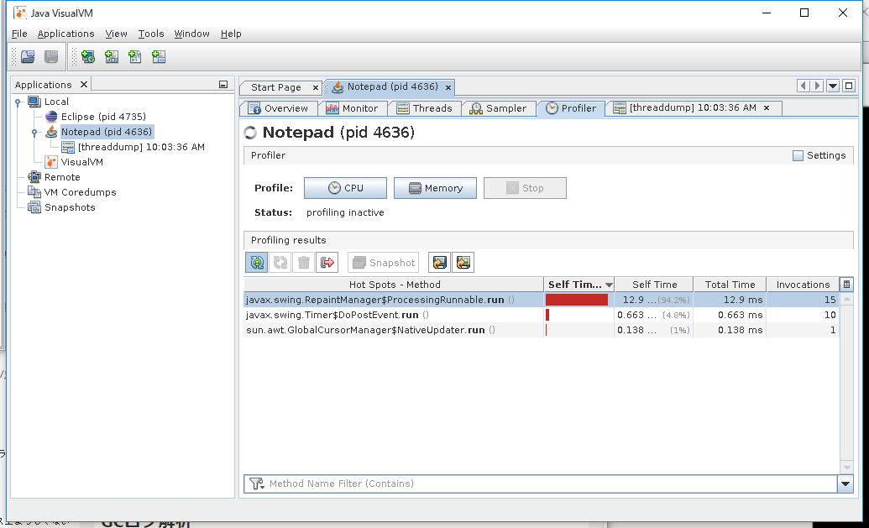Switch to the Start Page tab

click(276, 87)
